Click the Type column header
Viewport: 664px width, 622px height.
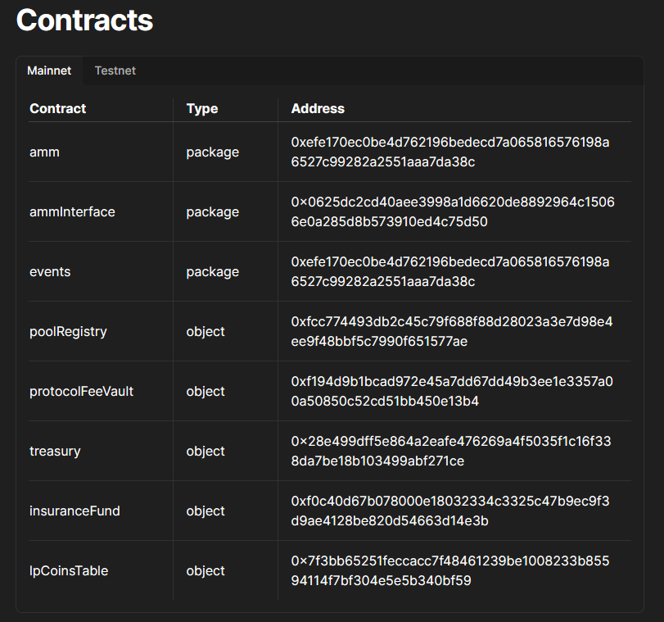[202, 108]
